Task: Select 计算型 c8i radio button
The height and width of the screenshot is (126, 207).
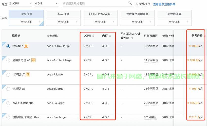Action: pos(8,89)
